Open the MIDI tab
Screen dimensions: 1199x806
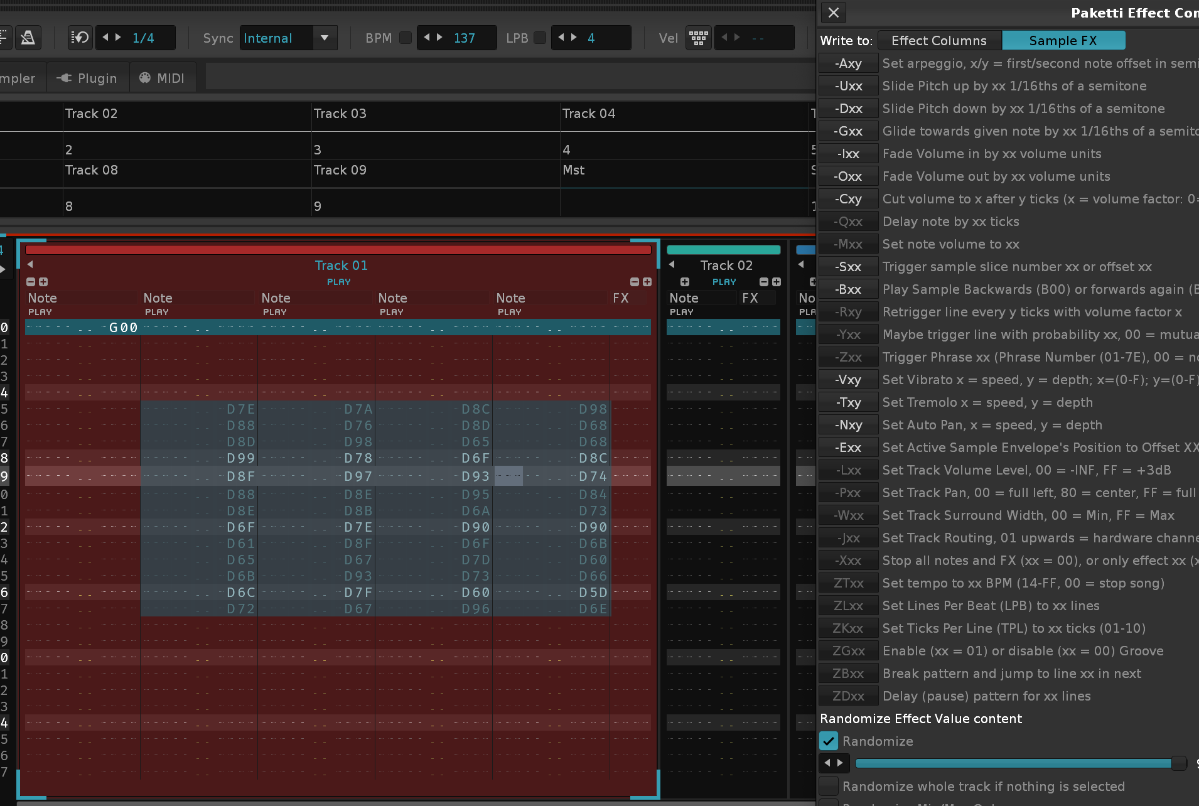tap(162, 78)
